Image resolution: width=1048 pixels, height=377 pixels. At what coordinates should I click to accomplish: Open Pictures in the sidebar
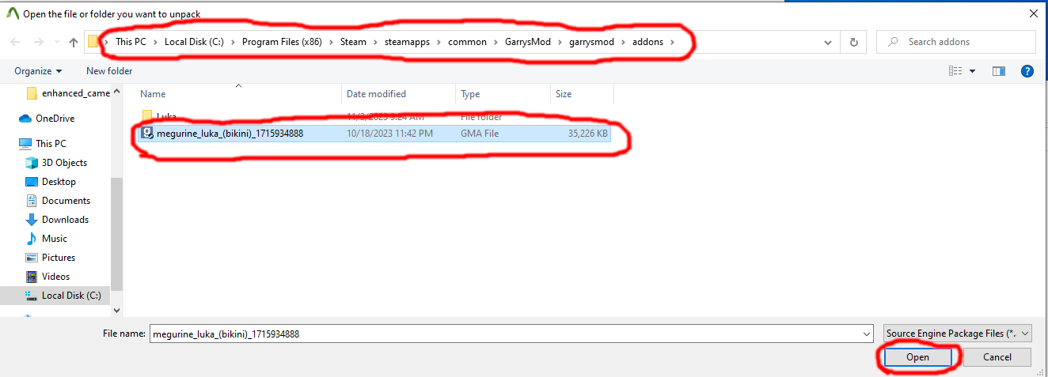pyautogui.click(x=51, y=258)
